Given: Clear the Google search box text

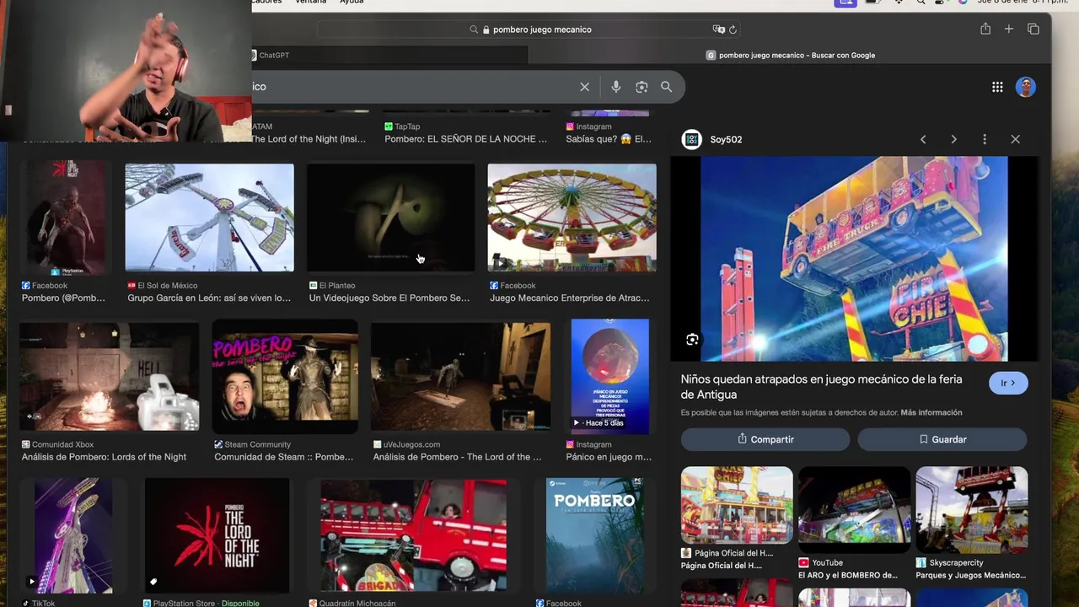Looking at the screenshot, I should [584, 87].
